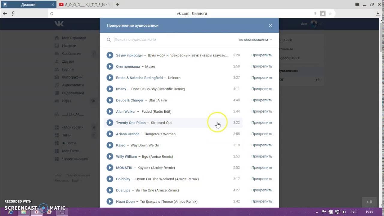
Task: Attach Ariana Grande Dangerous Woman
Action: coord(262,134)
